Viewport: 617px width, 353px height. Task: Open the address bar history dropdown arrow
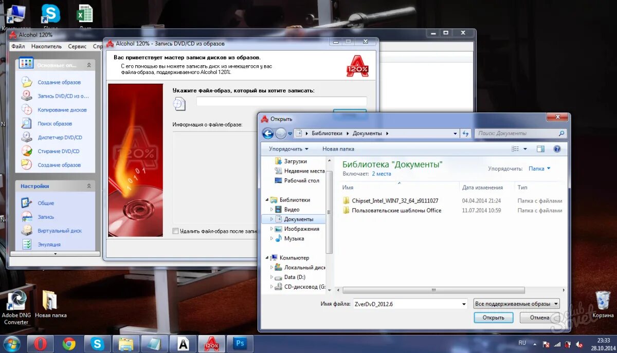click(x=455, y=133)
